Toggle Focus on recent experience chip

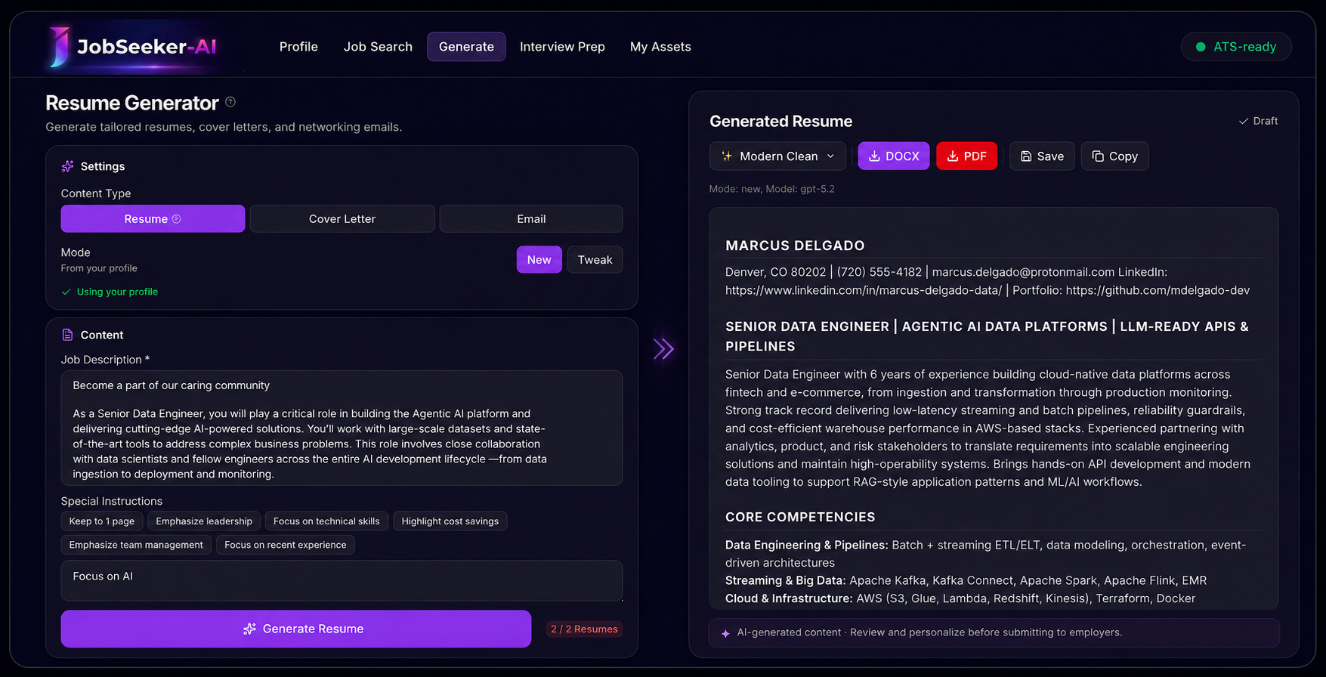click(x=286, y=545)
